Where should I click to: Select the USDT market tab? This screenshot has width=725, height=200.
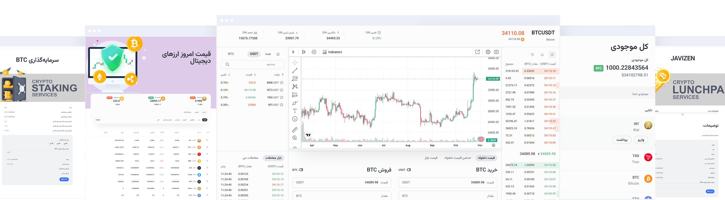click(x=254, y=54)
